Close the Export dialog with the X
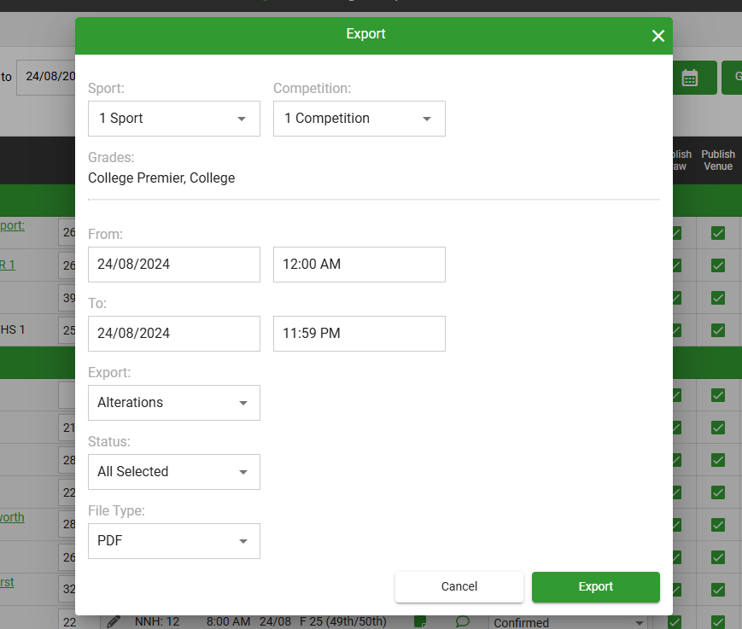Viewport: 742px width, 629px height. (657, 36)
